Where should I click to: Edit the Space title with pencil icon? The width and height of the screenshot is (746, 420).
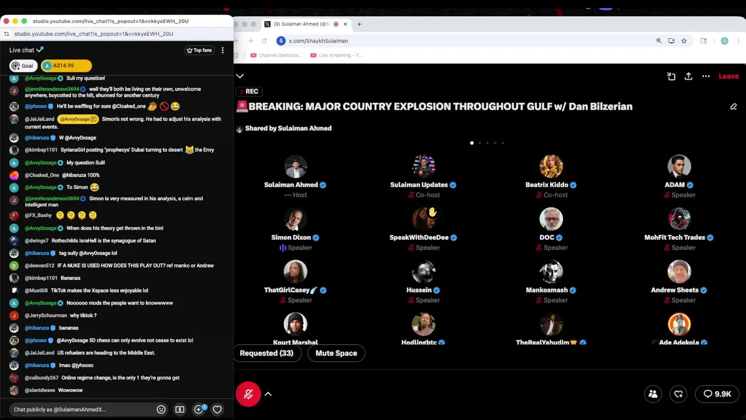(733, 107)
